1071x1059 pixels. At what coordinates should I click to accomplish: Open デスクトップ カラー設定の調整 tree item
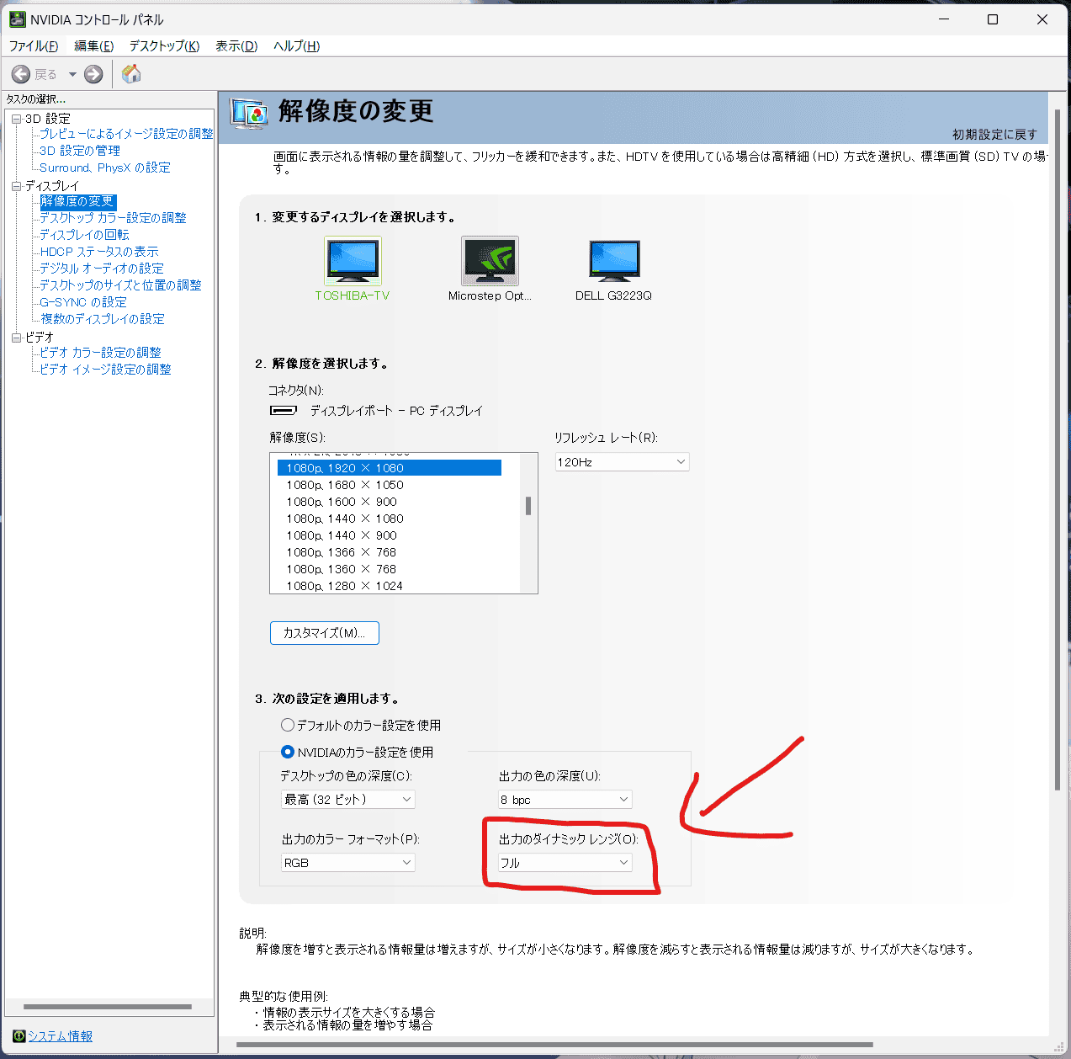[113, 218]
